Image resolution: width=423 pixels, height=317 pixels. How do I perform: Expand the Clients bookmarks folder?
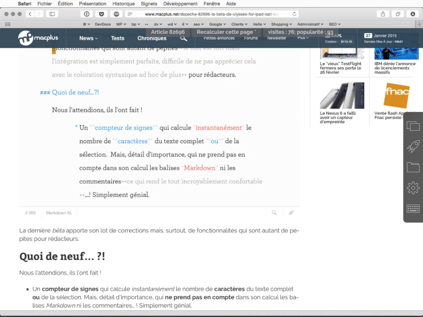click(x=239, y=24)
